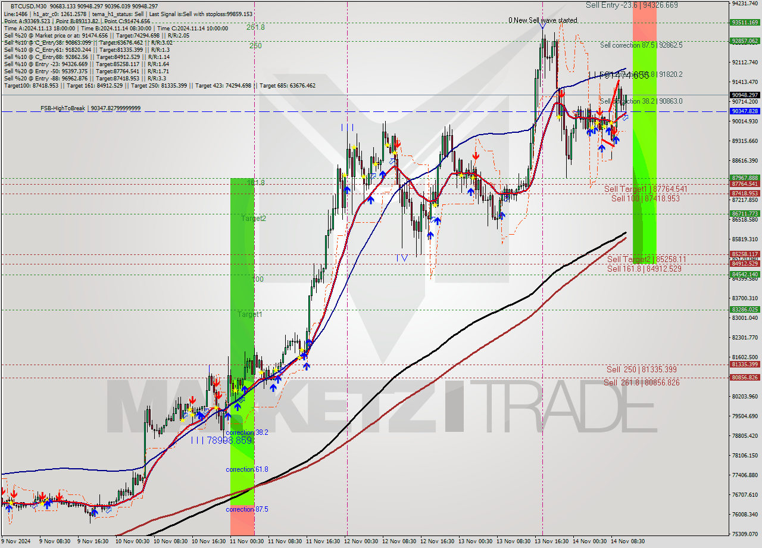Click the '13 Nov 16:30' time axis label

(x=551, y=541)
